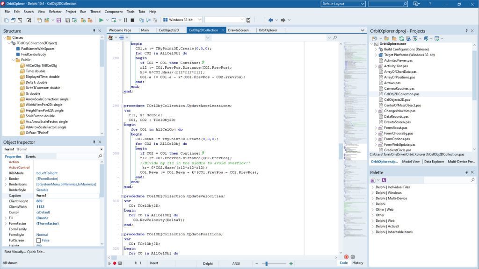
Task: Pin the Object Inspector panel
Action: [94, 142]
